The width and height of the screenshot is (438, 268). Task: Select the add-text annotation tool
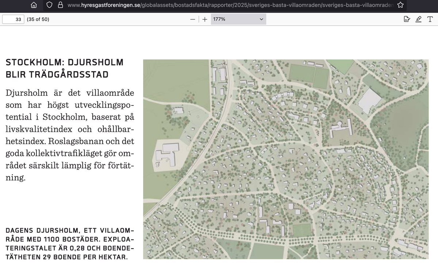[x=430, y=19]
